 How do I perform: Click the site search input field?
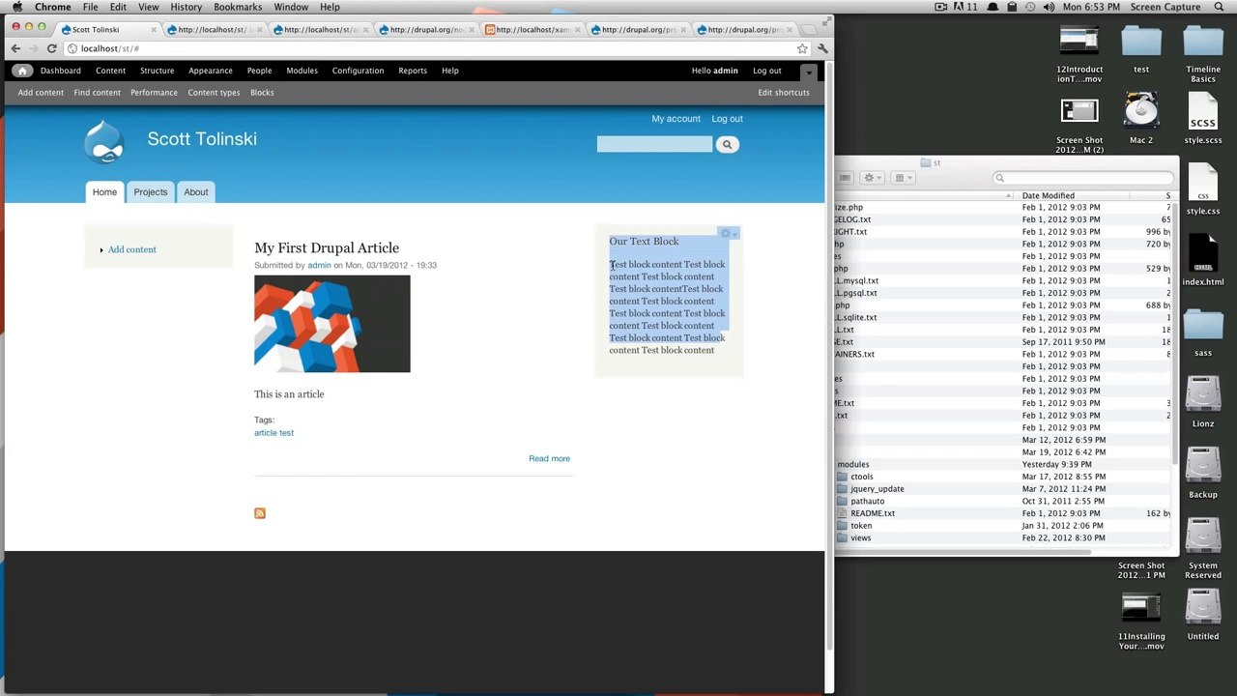[x=654, y=144]
